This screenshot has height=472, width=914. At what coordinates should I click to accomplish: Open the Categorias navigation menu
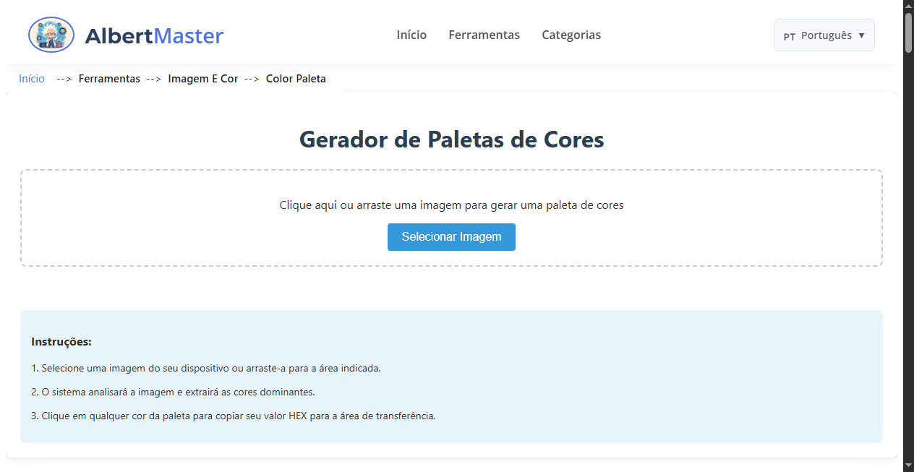571,35
